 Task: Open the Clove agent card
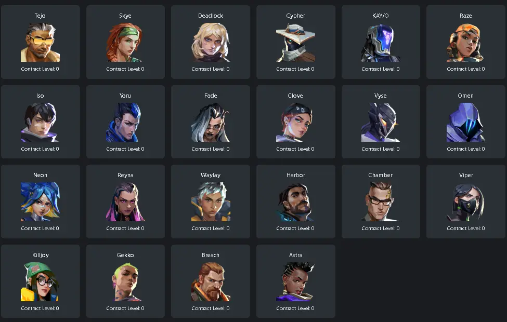pyautogui.click(x=295, y=122)
